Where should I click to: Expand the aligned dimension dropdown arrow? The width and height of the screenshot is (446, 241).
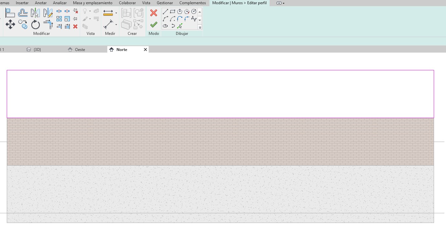pyautogui.click(x=116, y=25)
